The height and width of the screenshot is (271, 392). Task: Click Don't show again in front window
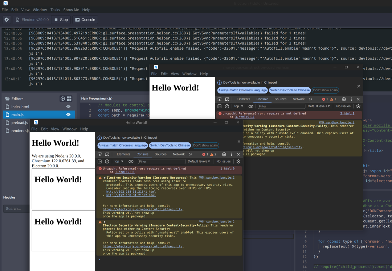[205, 145]
